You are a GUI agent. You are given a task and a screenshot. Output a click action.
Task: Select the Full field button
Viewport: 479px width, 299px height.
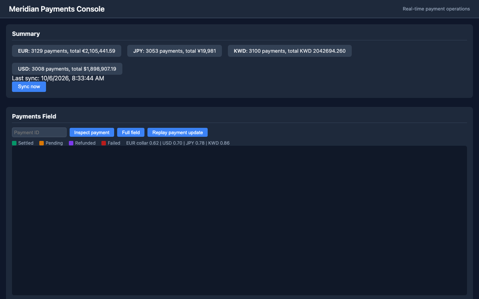[x=131, y=132]
